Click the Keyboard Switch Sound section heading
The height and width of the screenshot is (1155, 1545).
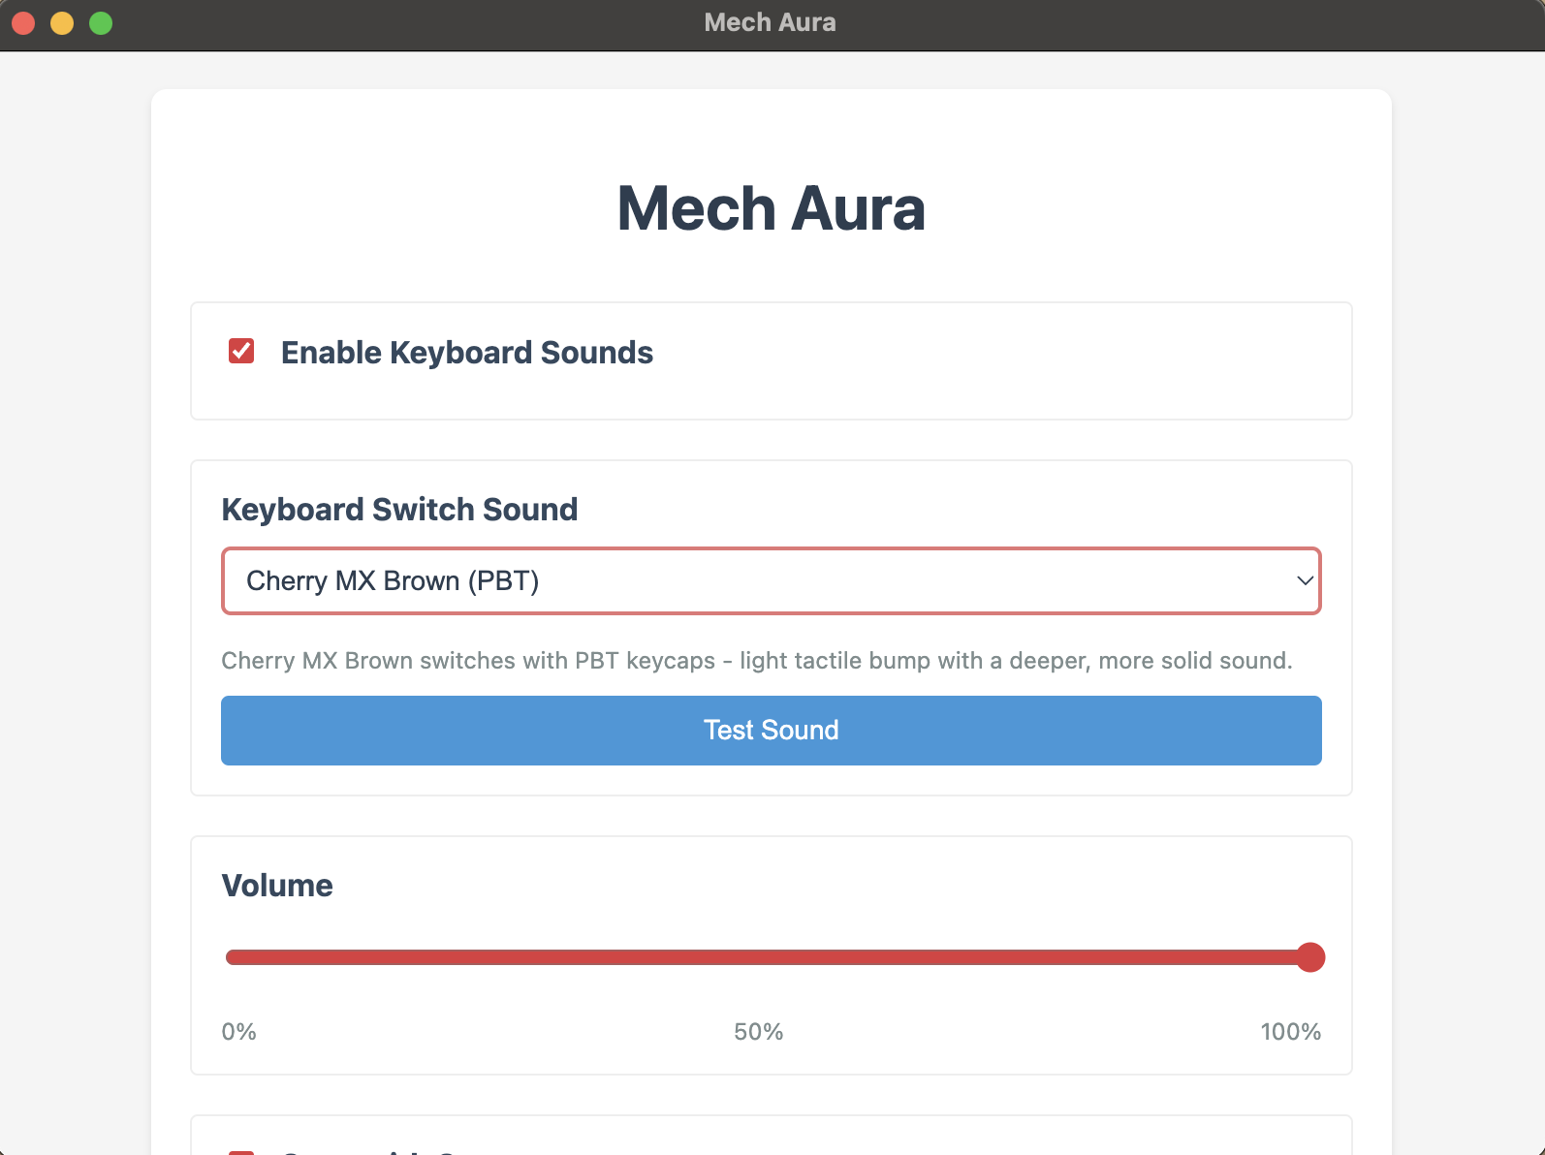tap(399, 510)
